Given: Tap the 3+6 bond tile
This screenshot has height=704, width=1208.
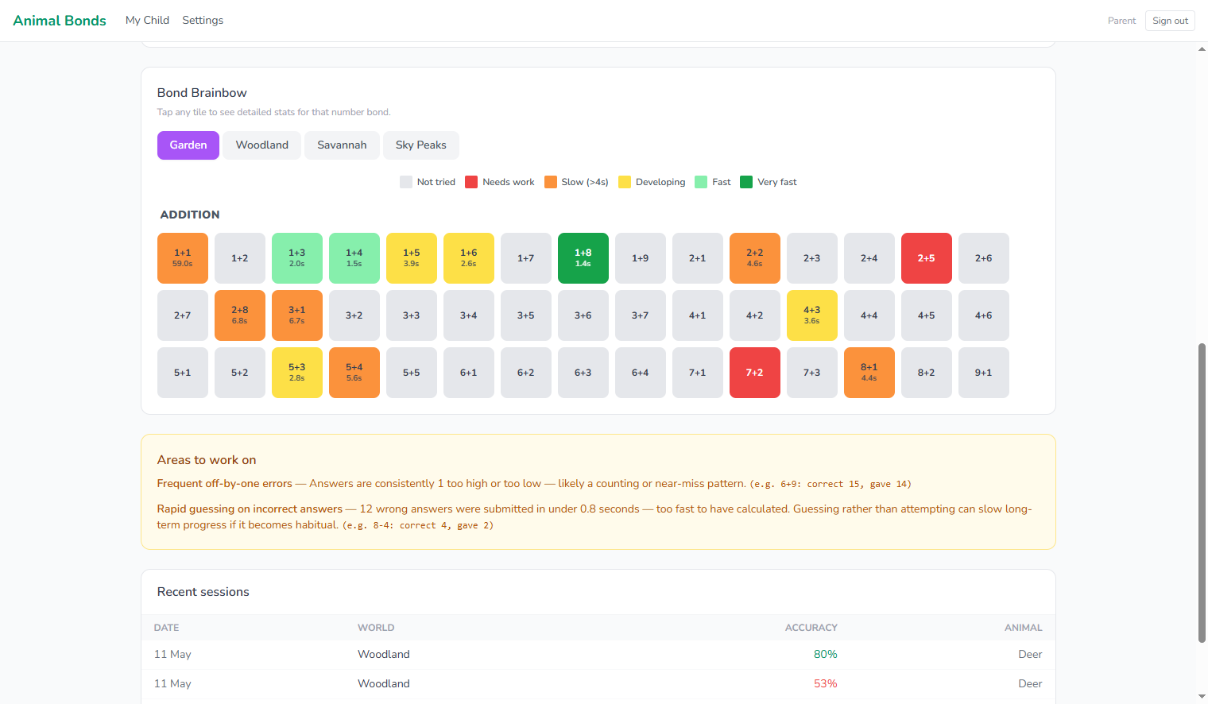Looking at the screenshot, I should click(x=583, y=315).
